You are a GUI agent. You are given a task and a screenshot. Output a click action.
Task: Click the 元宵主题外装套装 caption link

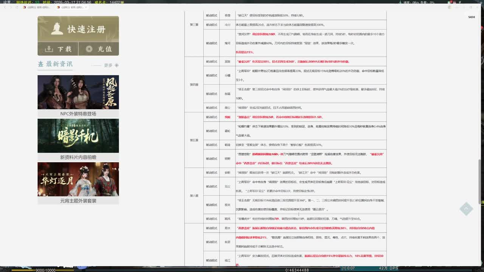click(78, 201)
